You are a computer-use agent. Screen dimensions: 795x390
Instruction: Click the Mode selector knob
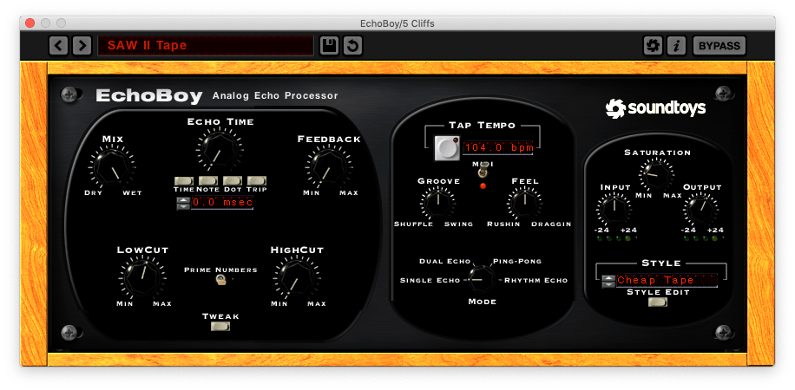click(480, 279)
